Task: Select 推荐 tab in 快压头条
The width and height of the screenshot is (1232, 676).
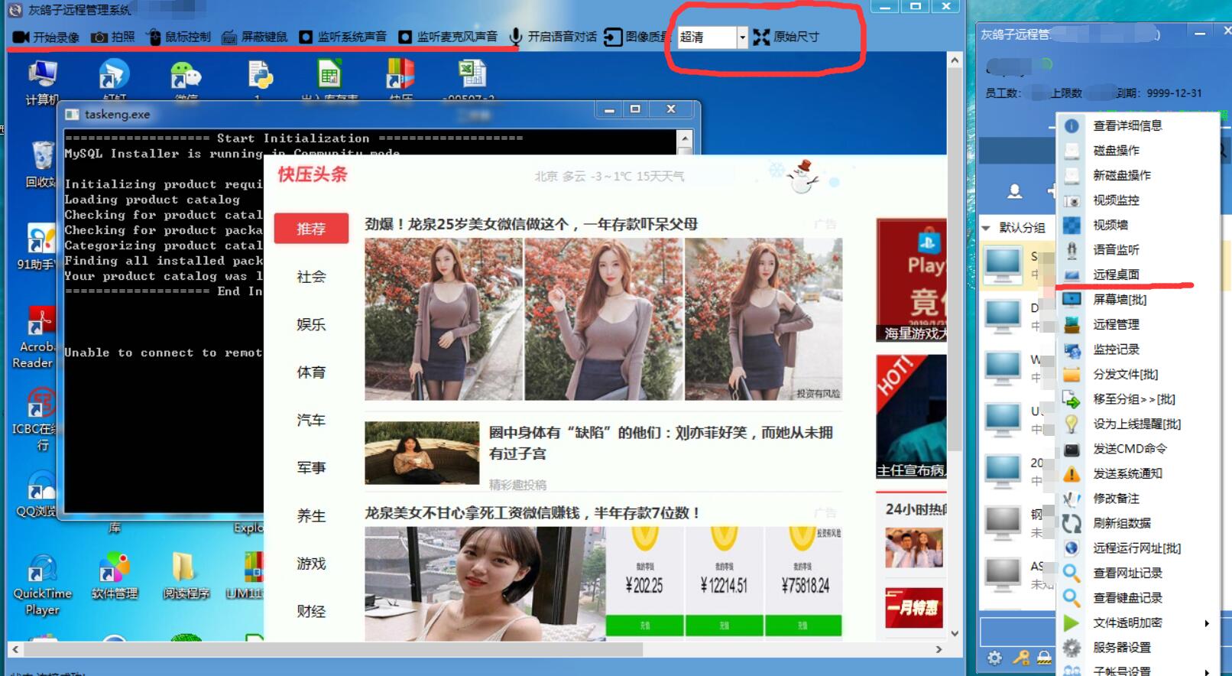Action: click(x=311, y=229)
